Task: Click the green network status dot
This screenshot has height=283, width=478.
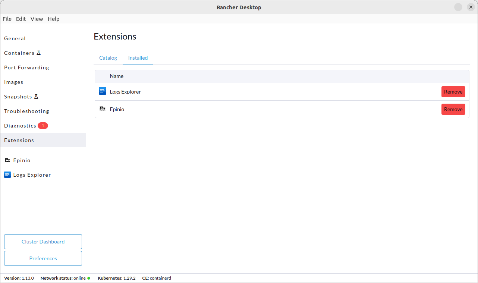Action: [x=89, y=278]
